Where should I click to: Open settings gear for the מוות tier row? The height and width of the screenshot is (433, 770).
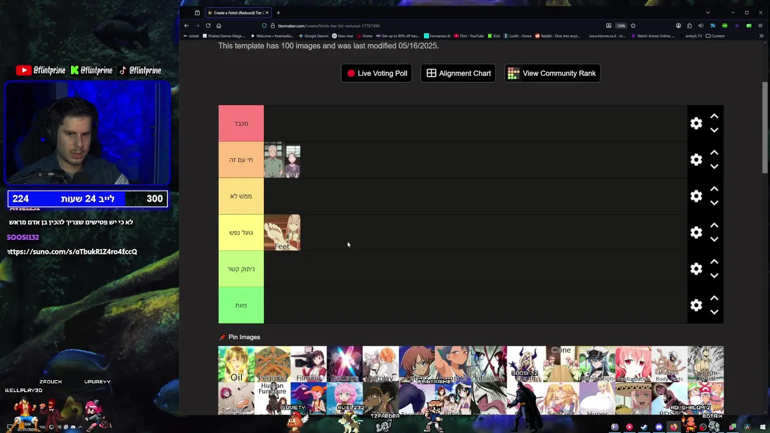pos(696,305)
